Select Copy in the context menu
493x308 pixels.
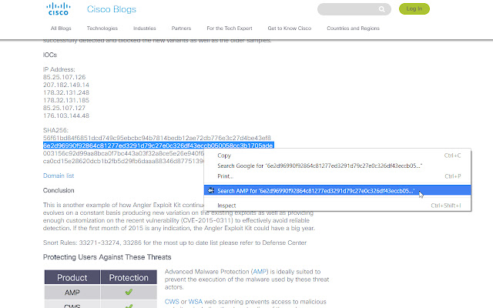(x=337, y=156)
